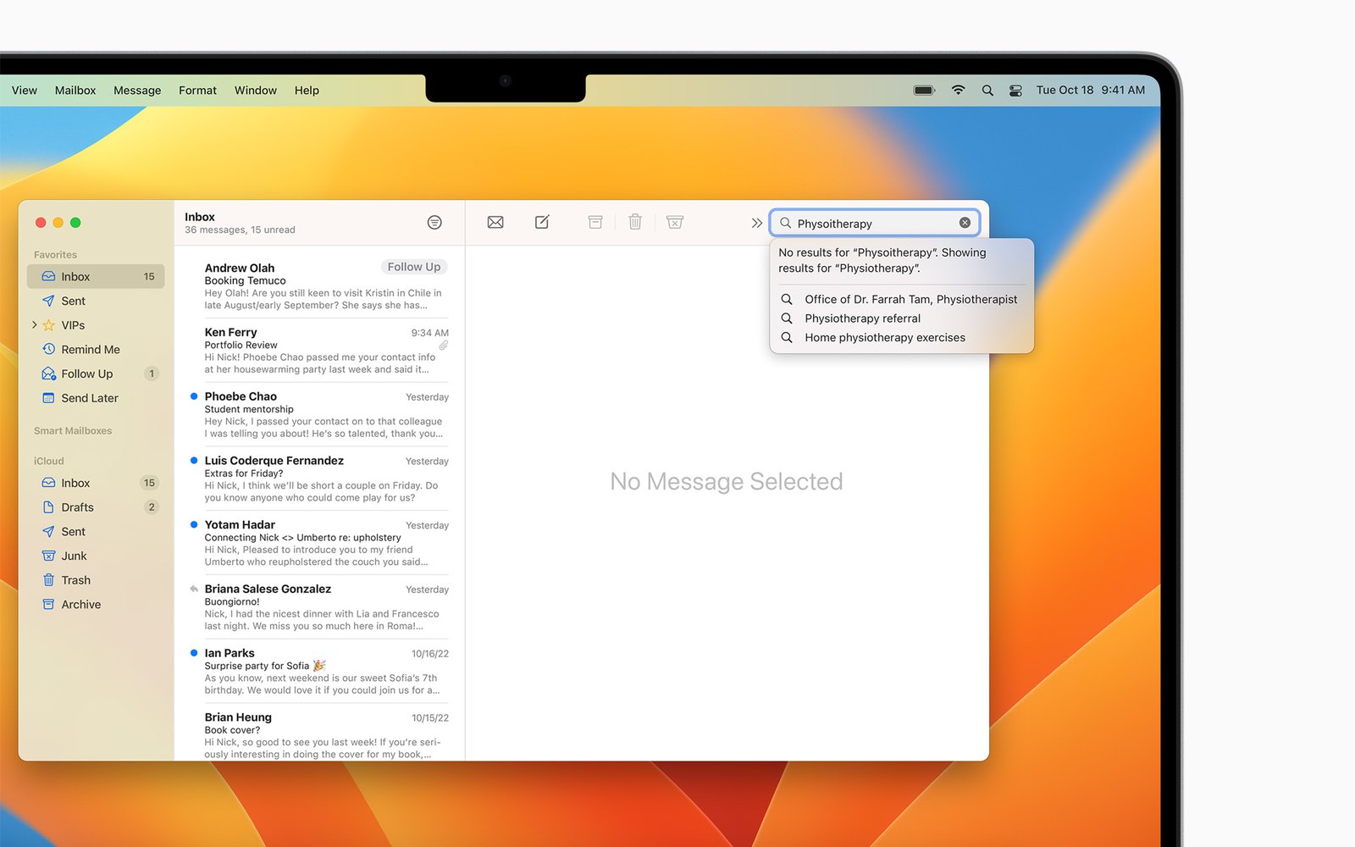The width and height of the screenshot is (1355, 847).
Task: Open the Mailbox menu
Action: tap(75, 90)
